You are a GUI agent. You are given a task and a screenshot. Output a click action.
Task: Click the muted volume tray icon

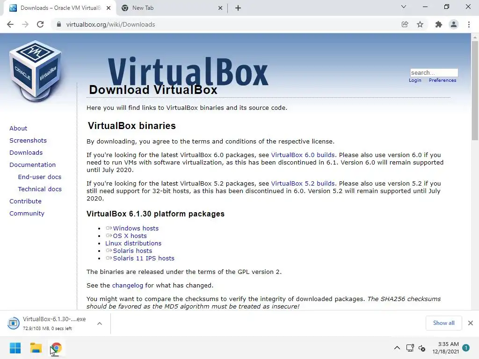pyautogui.click(x=421, y=348)
